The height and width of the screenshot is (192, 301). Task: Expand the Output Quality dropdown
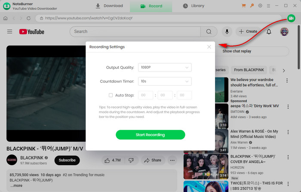(x=165, y=68)
